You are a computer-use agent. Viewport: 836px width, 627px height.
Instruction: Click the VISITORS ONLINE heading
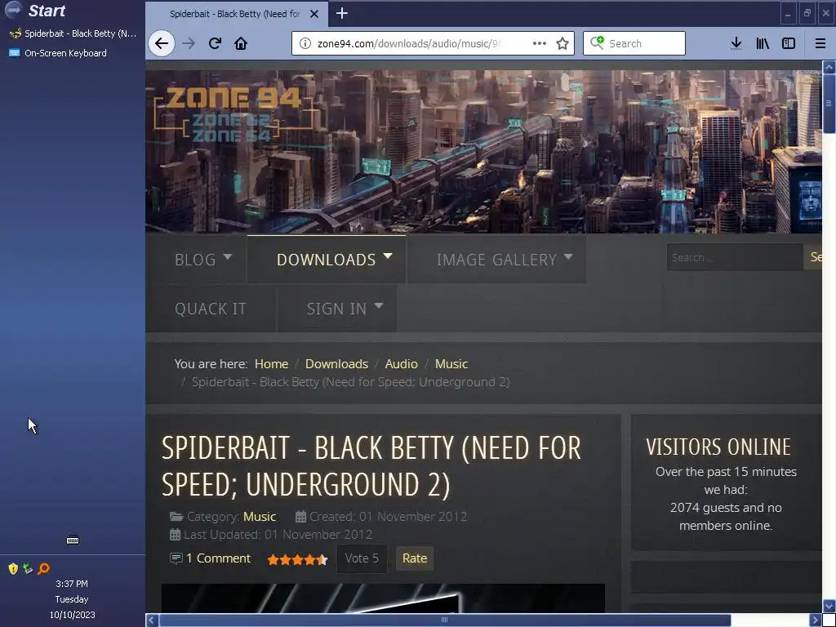[x=718, y=447]
